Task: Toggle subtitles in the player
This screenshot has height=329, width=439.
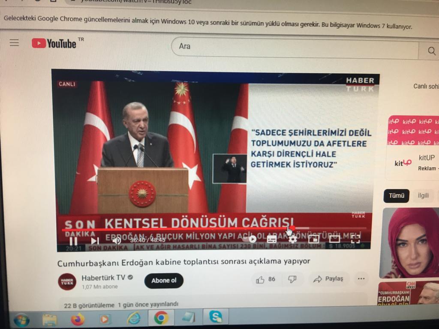Action: (x=271, y=239)
